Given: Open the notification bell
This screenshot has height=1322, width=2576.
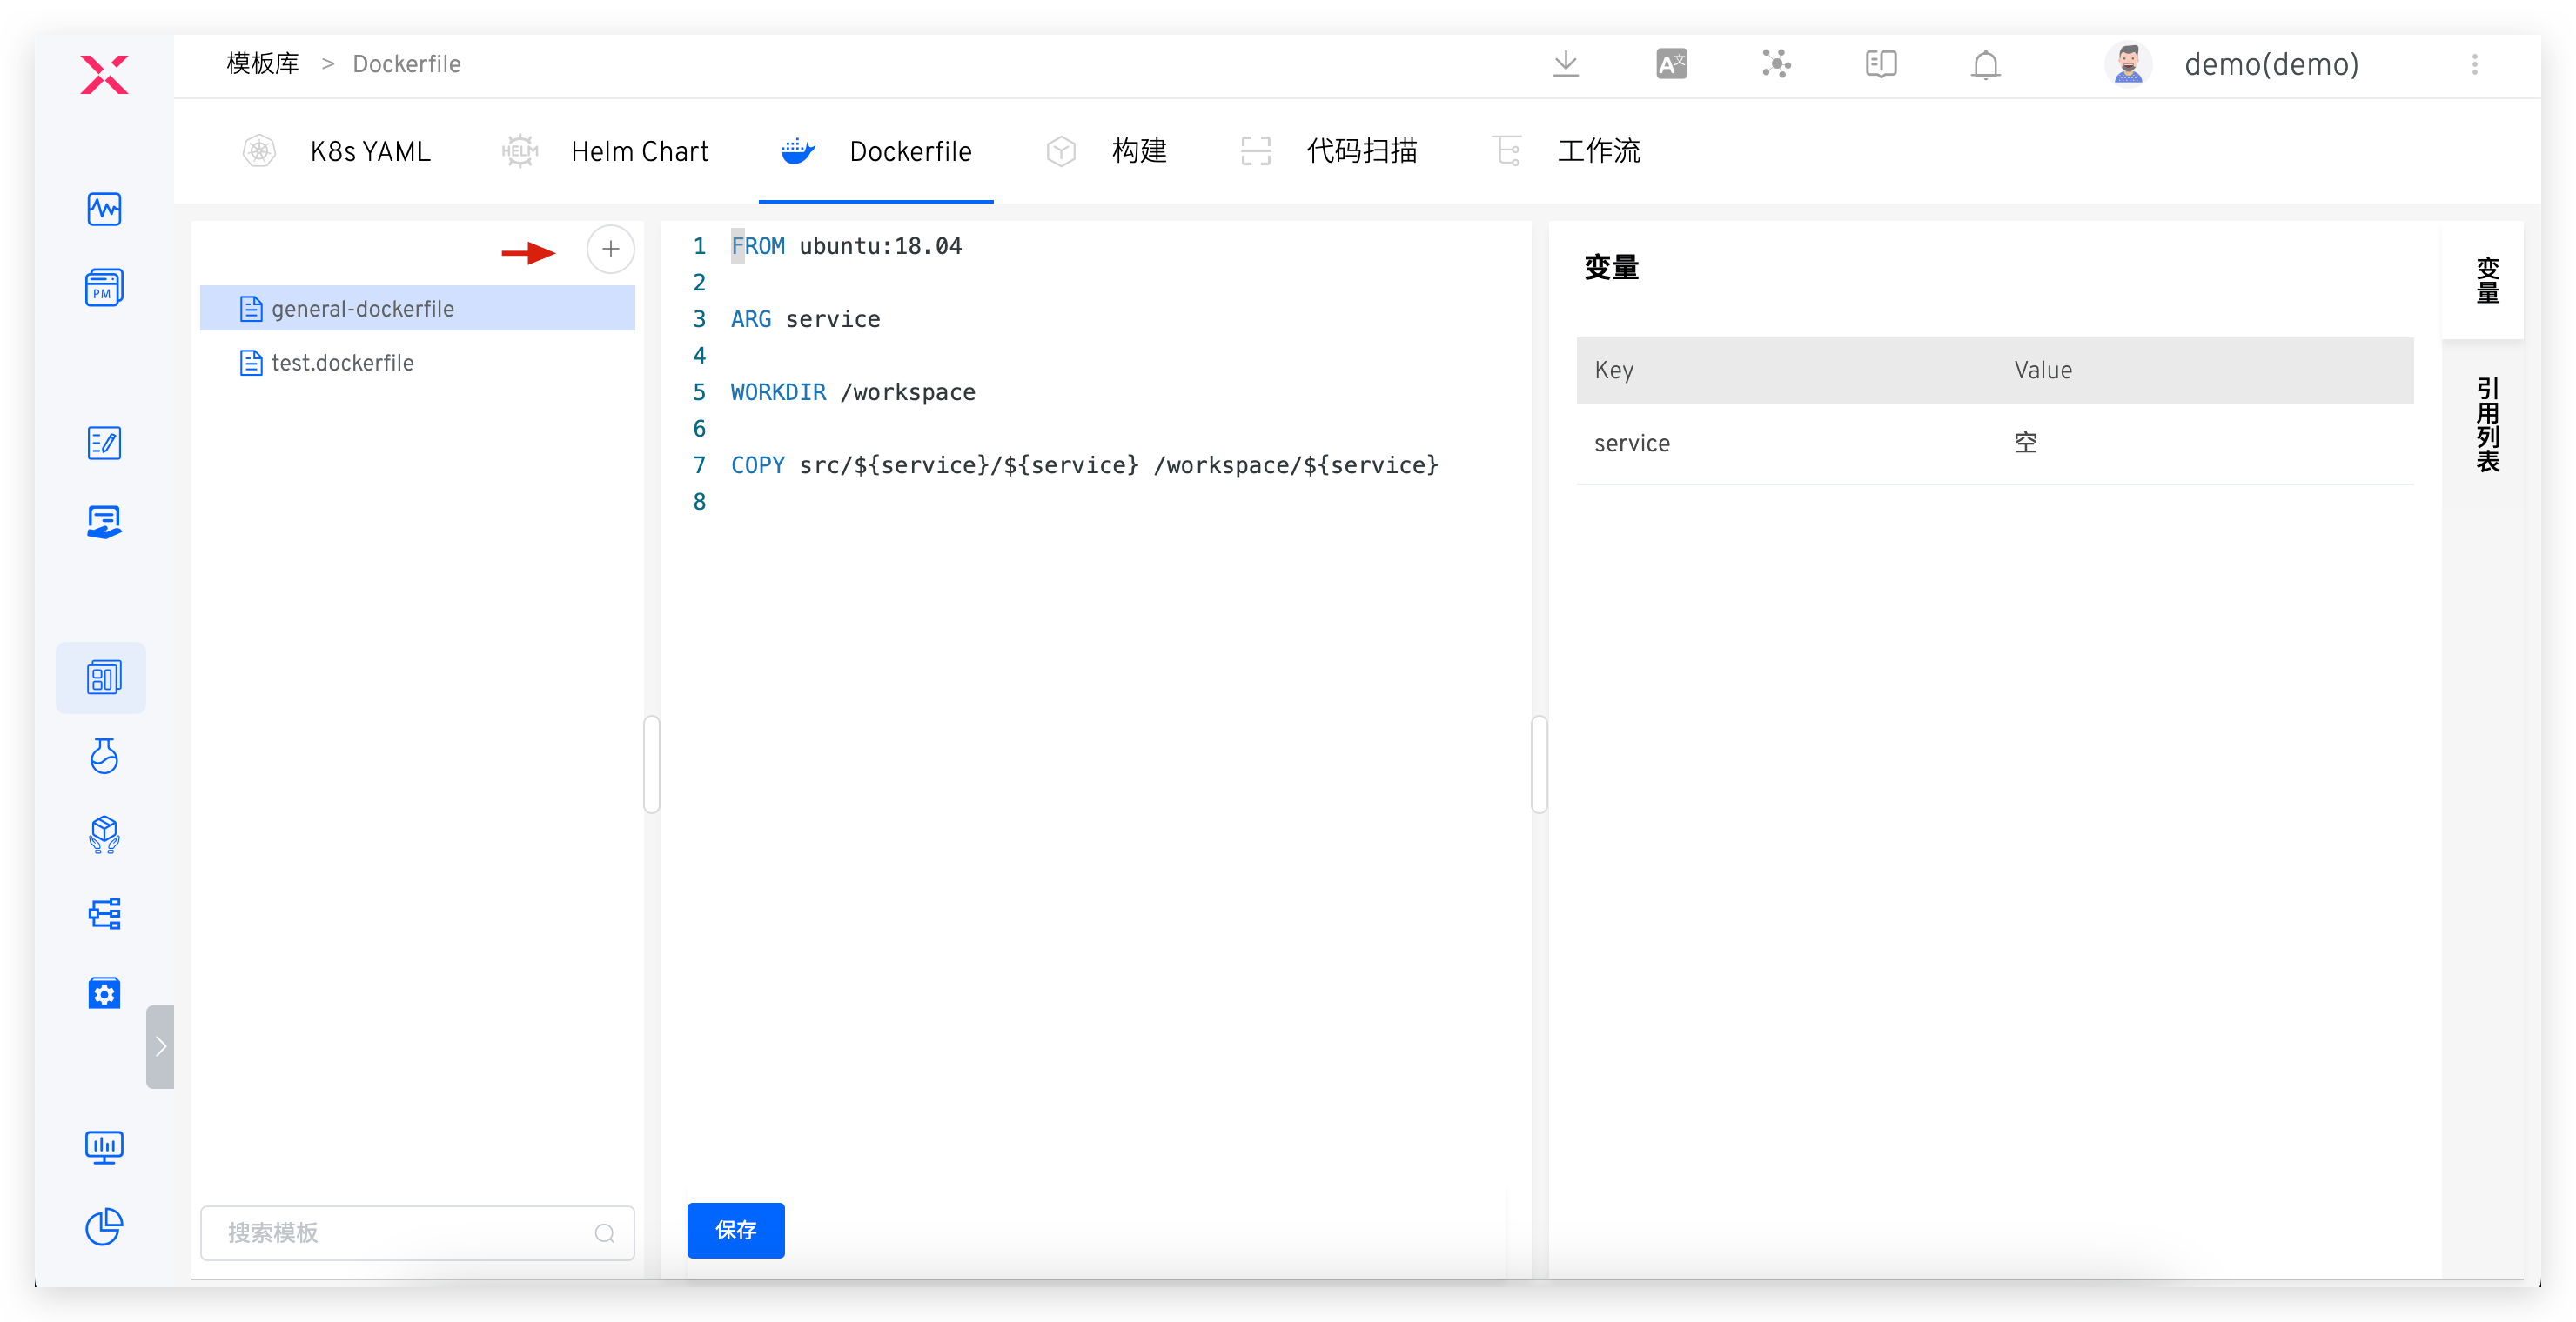Looking at the screenshot, I should coord(1985,65).
